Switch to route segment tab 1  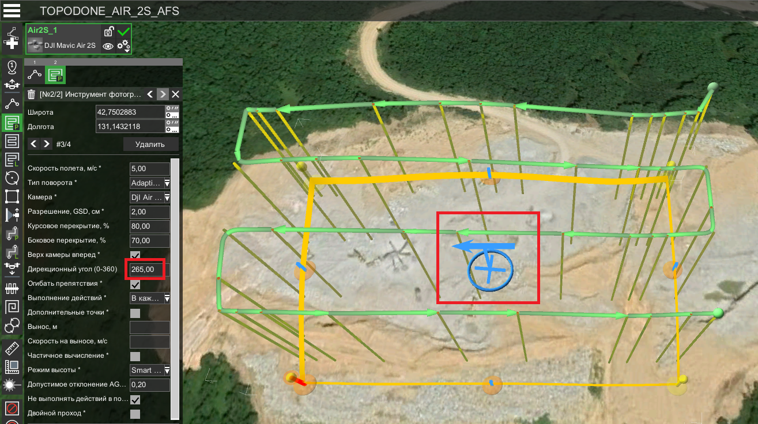point(35,74)
